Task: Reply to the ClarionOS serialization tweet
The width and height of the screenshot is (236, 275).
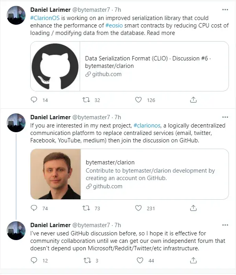Action: click(x=34, y=100)
